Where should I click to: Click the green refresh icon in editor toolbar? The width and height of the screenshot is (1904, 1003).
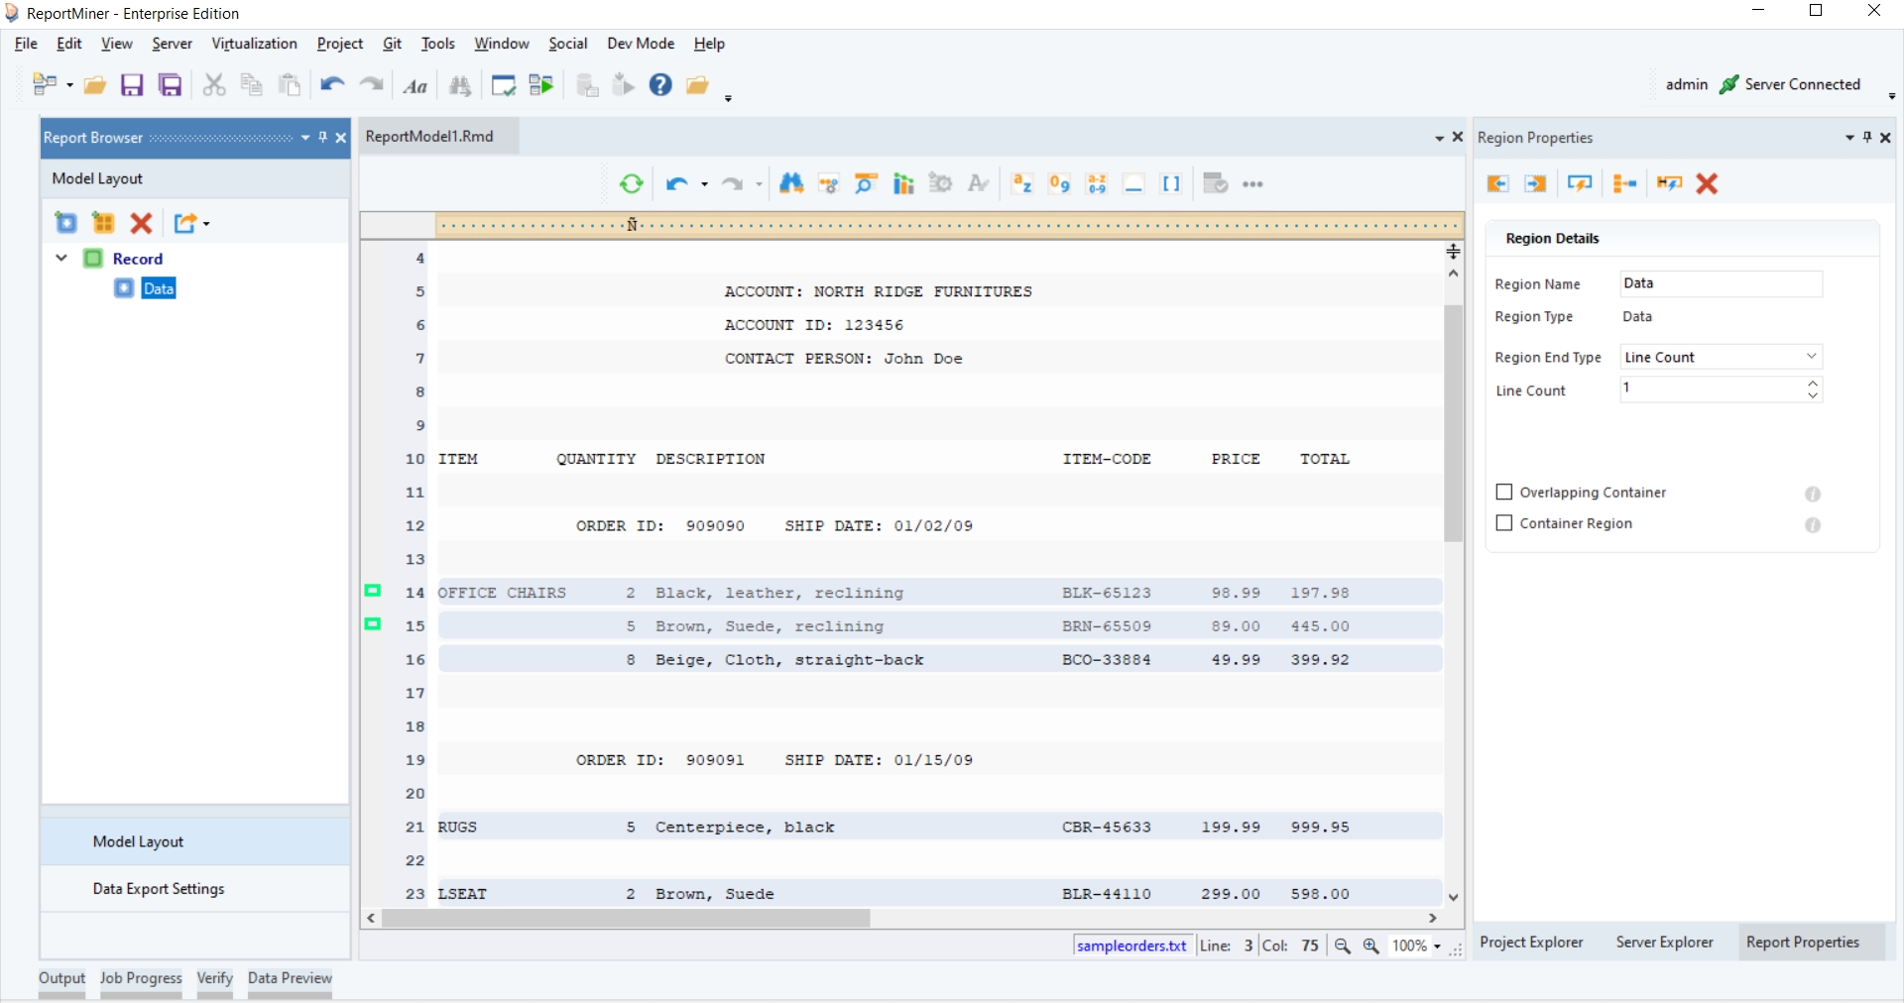click(x=631, y=184)
